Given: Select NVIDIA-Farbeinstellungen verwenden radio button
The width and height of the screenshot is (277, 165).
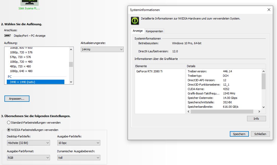Looking at the screenshot, I should [x=9, y=130].
